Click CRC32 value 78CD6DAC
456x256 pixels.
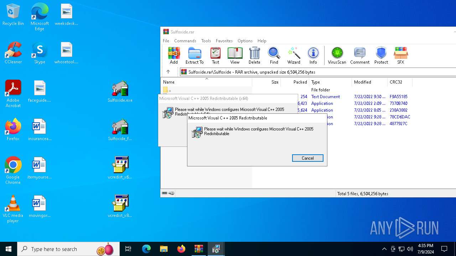tap(400, 117)
